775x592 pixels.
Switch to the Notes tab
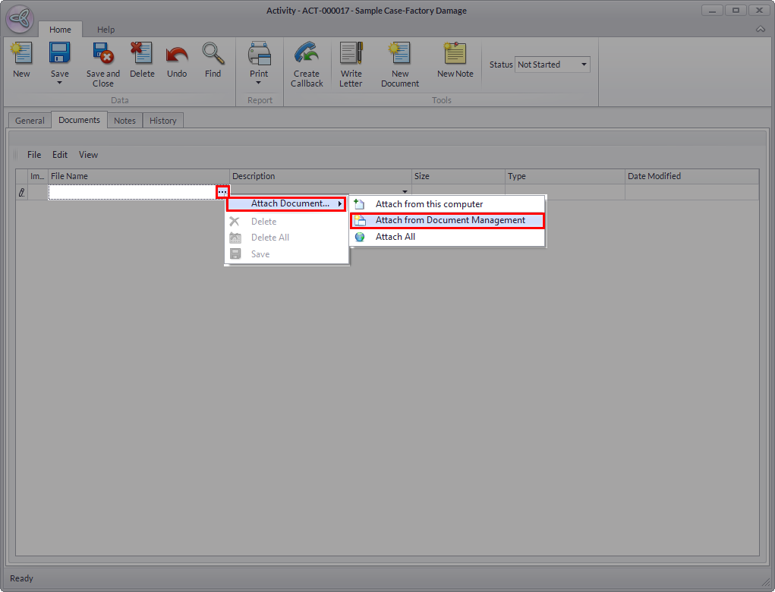(124, 121)
